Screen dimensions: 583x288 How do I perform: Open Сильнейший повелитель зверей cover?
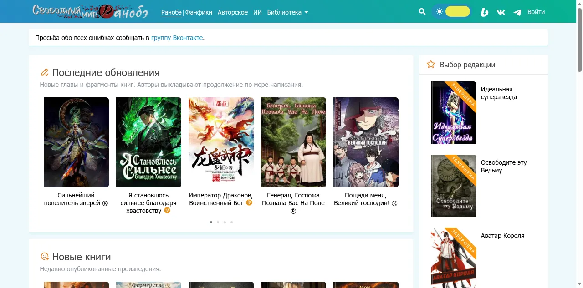pyautogui.click(x=76, y=142)
